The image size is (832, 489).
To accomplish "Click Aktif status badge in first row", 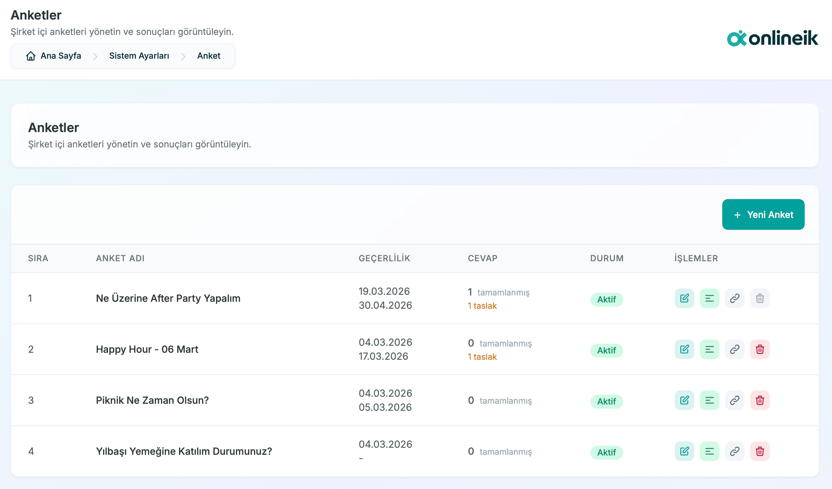I will point(606,299).
